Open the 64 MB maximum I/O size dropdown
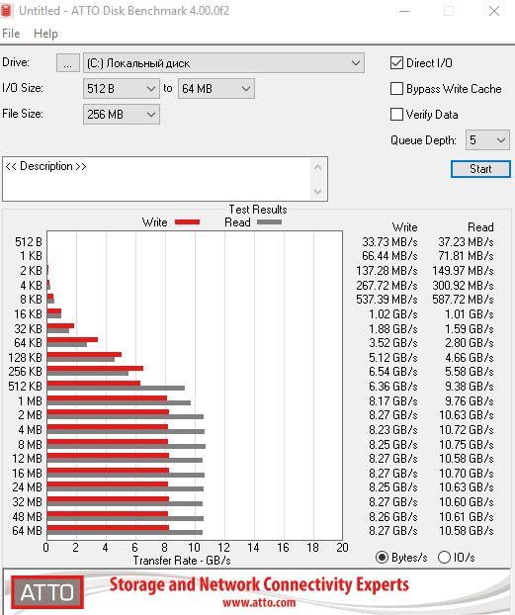 (216, 89)
